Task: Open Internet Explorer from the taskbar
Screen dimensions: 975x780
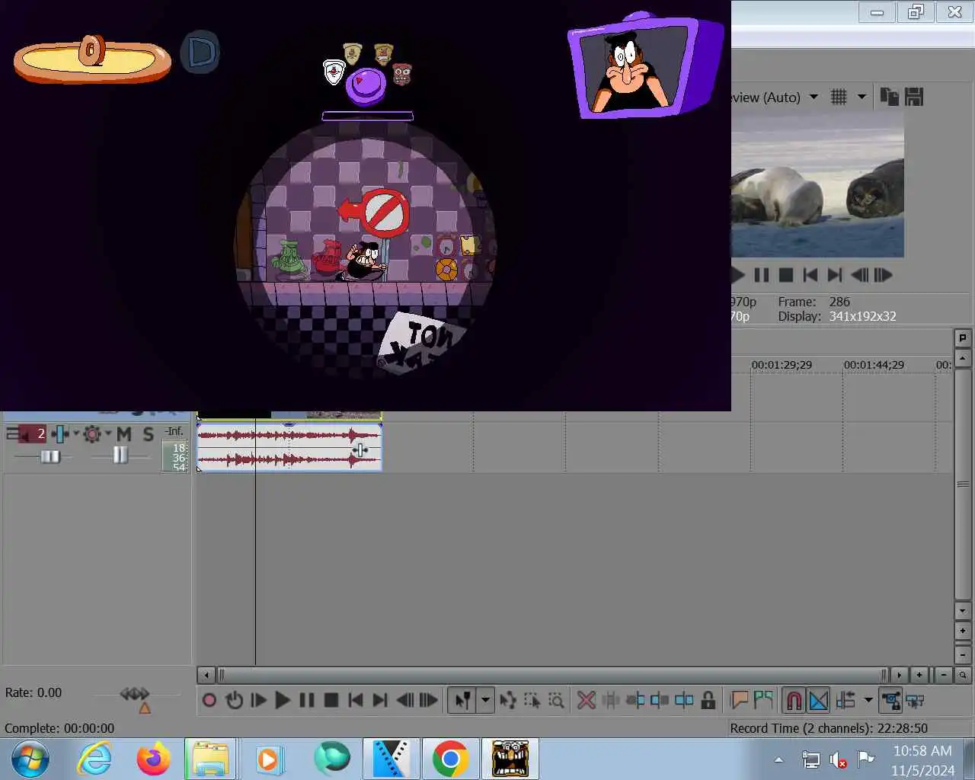Action: pyautogui.click(x=94, y=759)
